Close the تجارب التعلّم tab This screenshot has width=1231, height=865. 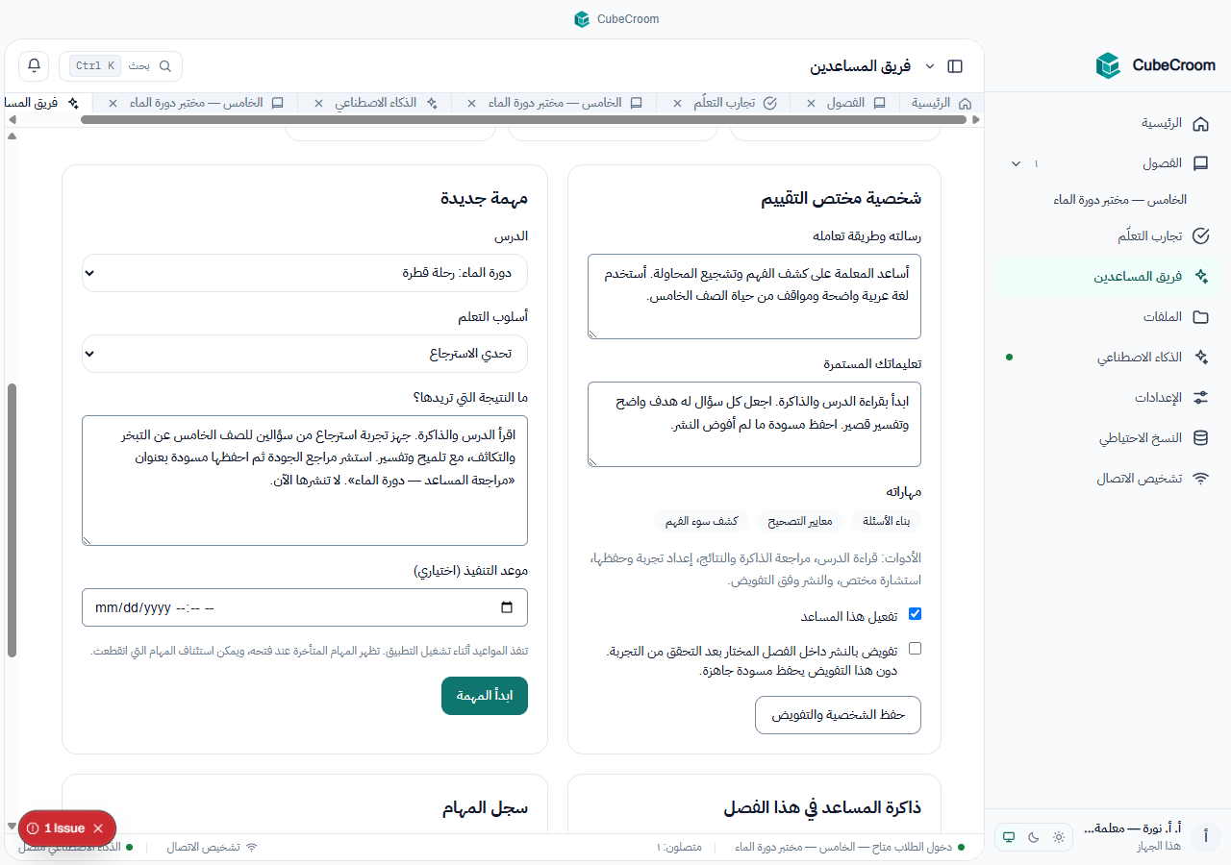(x=677, y=103)
